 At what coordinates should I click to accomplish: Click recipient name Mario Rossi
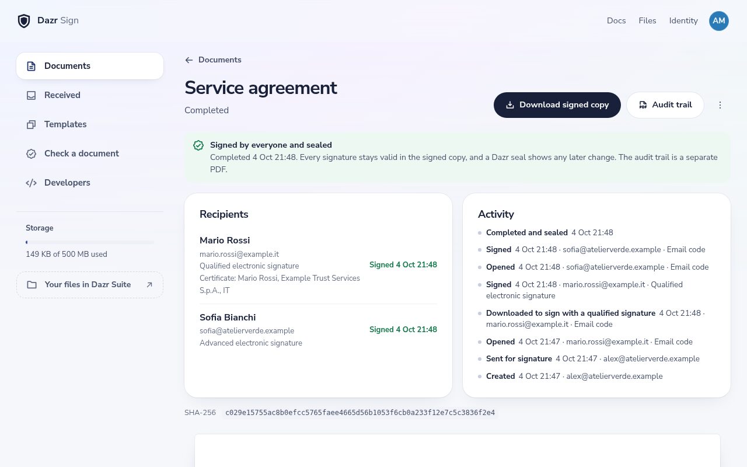225,241
